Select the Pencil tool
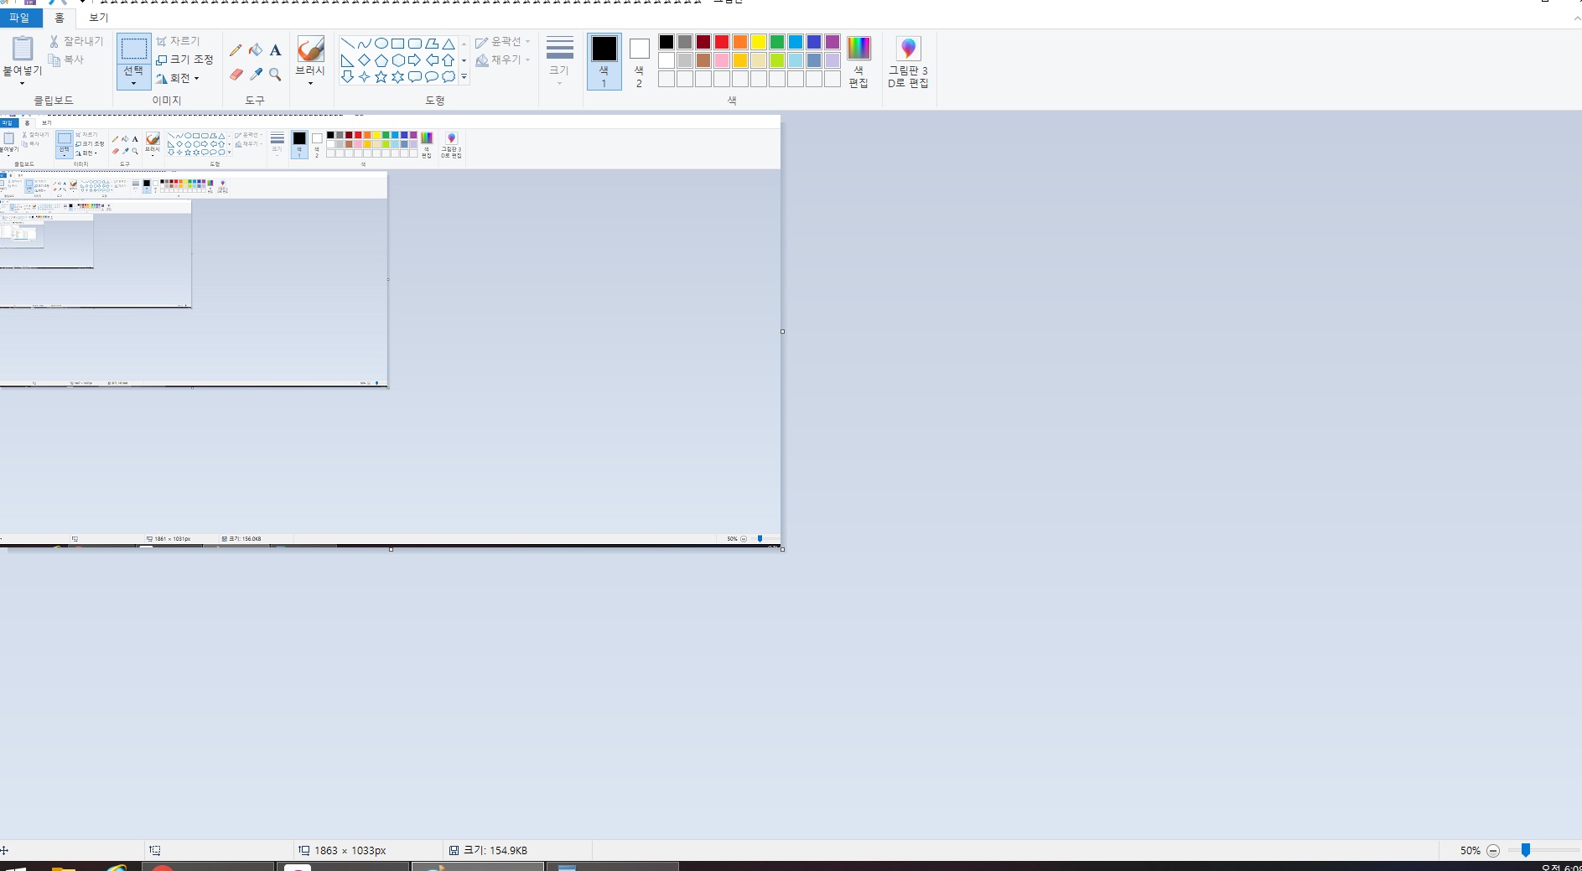This screenshot has height=871, width=1582. coord(236,50)
